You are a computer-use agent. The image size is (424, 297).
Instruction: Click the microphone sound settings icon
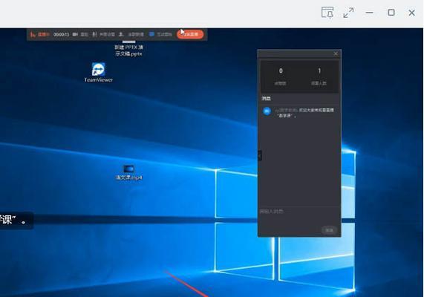click(x=94, y=34)
